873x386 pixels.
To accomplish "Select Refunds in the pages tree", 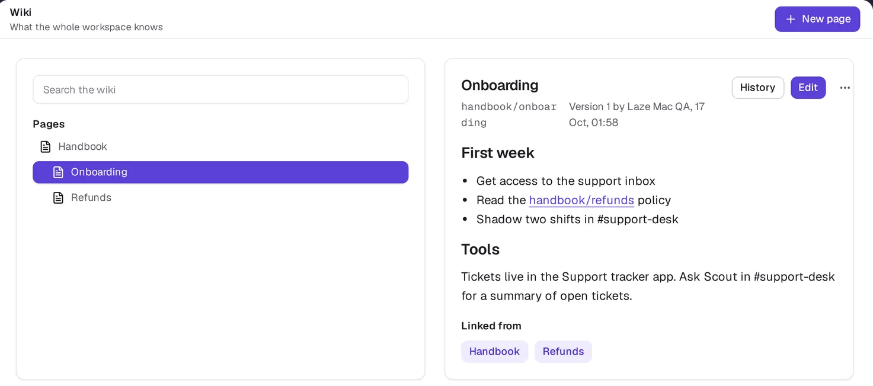I will tap(220, 198).
